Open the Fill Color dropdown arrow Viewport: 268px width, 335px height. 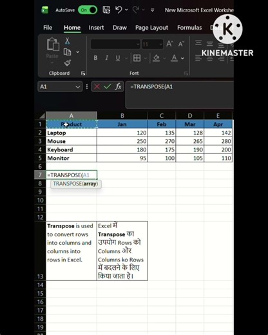pos(164,58)
